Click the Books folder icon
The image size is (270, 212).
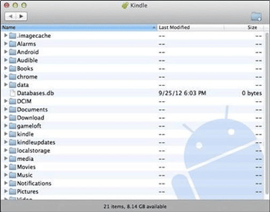[13, 69]
